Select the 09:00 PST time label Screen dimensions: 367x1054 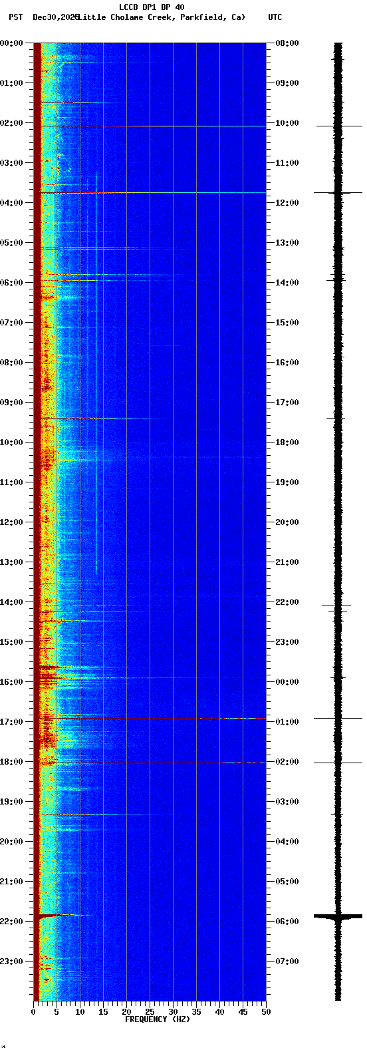[11, 403]
